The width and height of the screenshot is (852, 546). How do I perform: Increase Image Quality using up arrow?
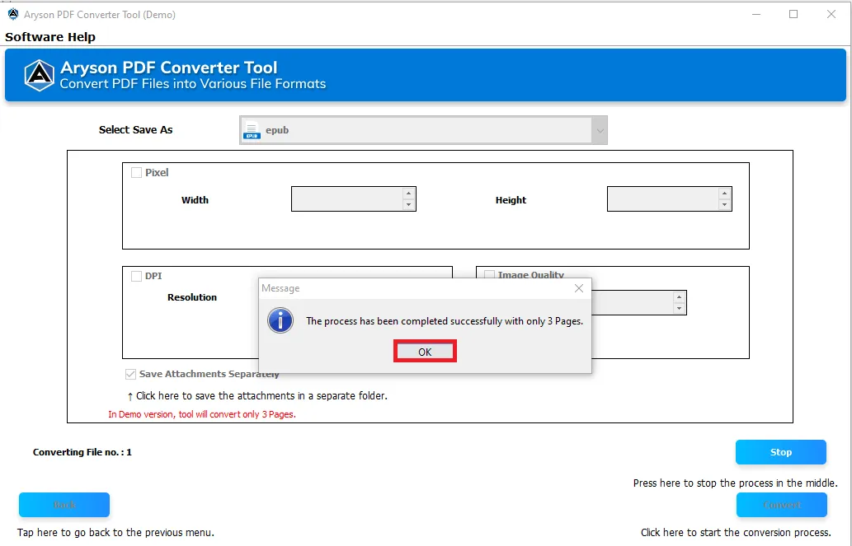[680, 296]
